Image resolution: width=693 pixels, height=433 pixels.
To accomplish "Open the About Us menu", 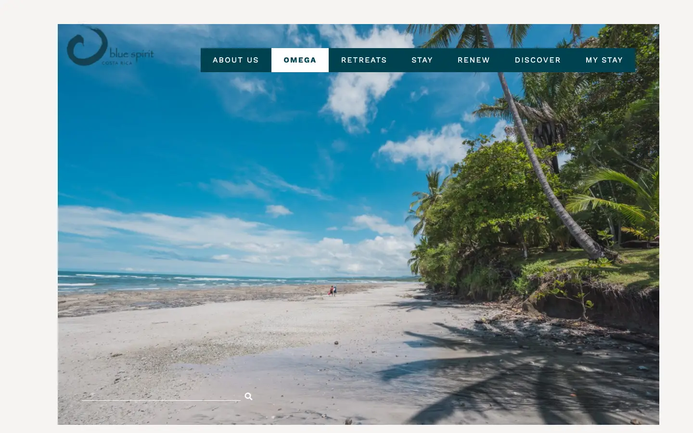I will click(x=236, y=60).
